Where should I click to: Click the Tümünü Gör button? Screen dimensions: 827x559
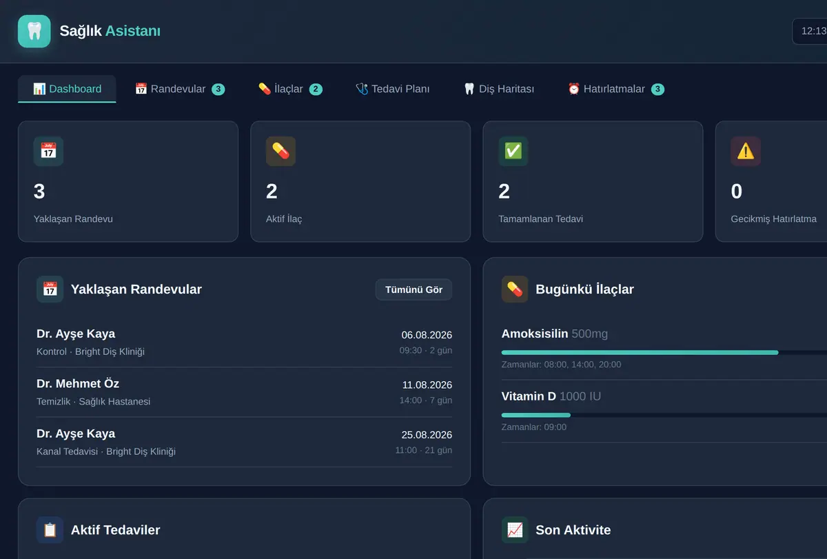(x=413, y=289)
